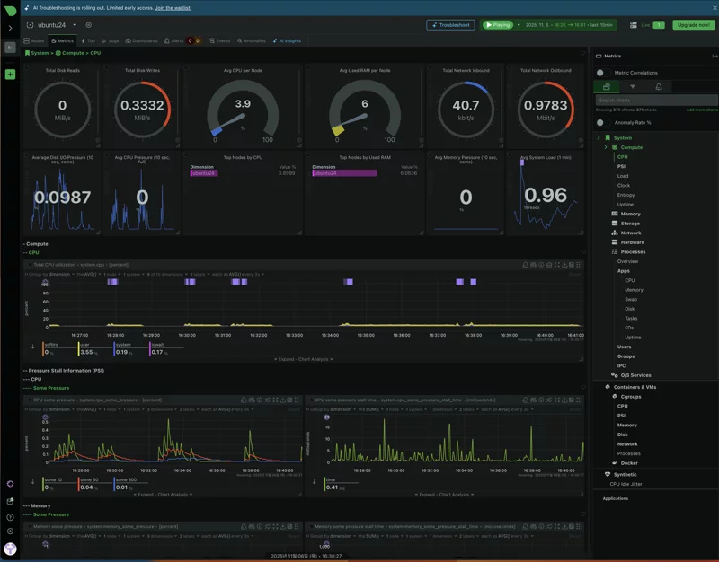Click the nodes server icon beside Live
This screenshot has height=562, width=719.
click(634, 25)
